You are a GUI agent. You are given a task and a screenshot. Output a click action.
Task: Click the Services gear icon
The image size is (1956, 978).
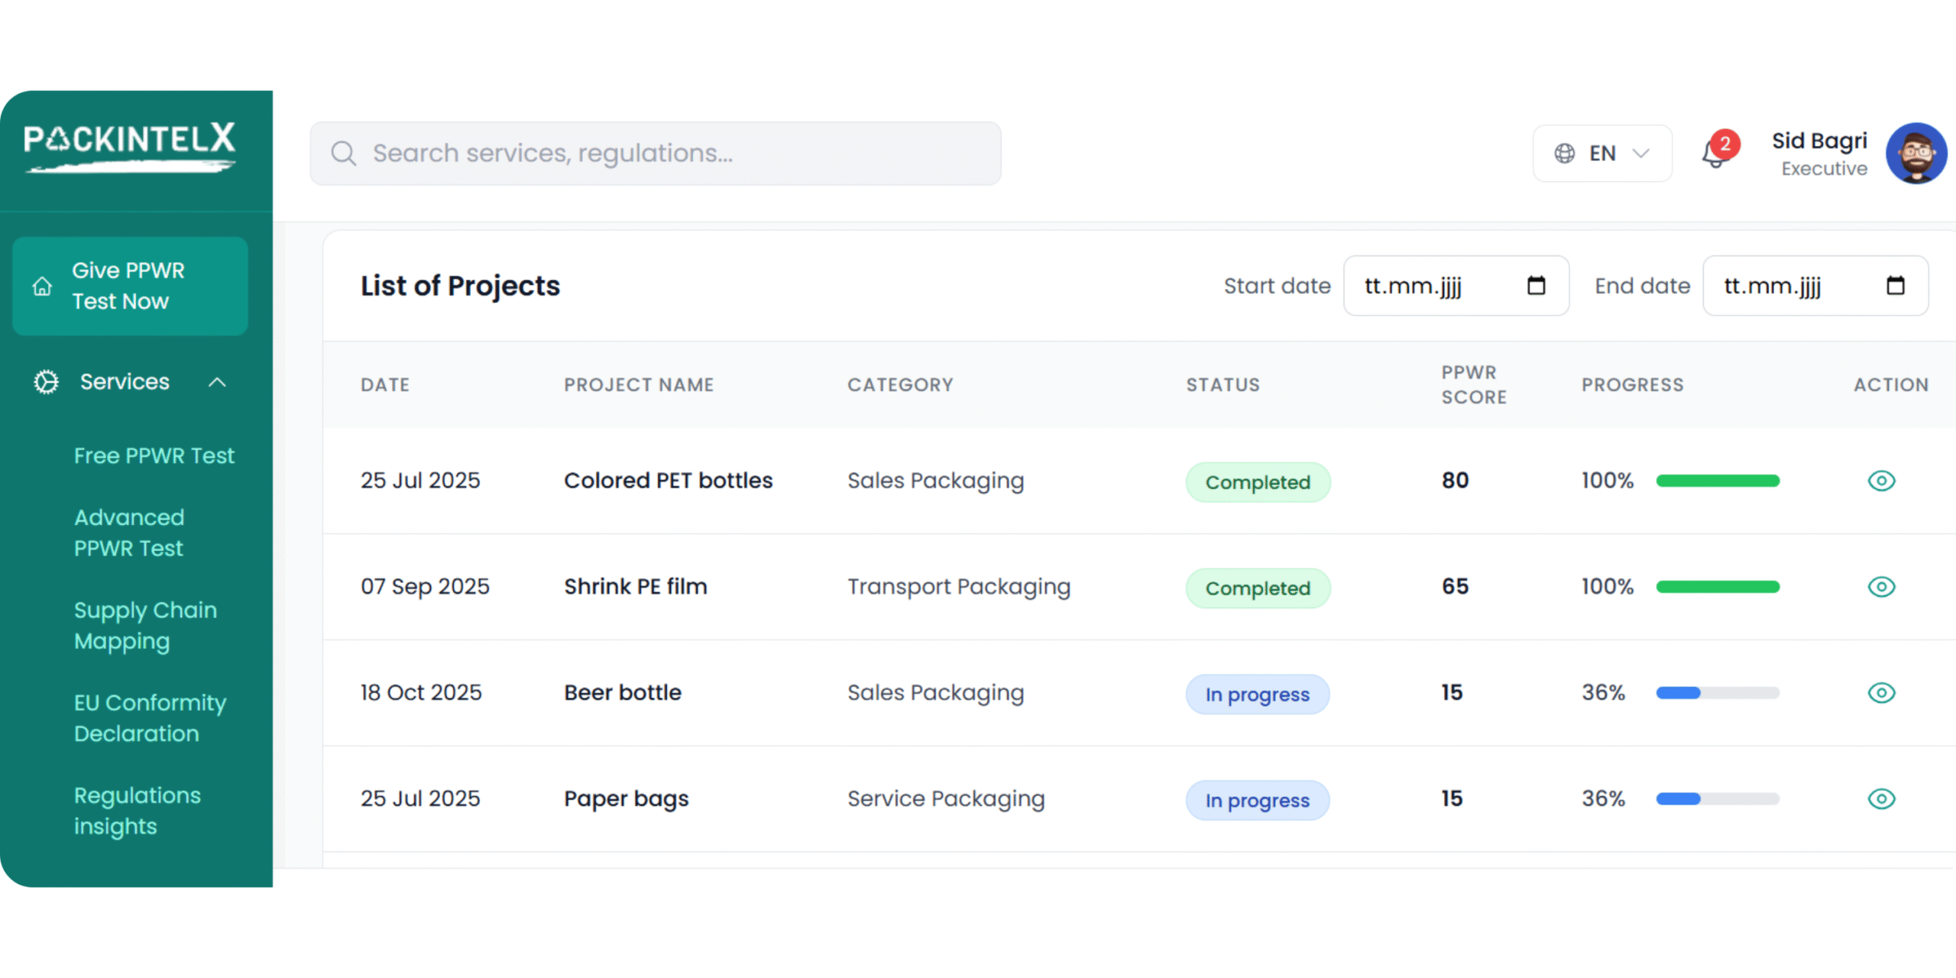46,381
